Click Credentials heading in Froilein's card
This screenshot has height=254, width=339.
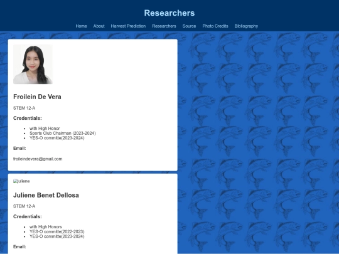click(x=28, y=118)
